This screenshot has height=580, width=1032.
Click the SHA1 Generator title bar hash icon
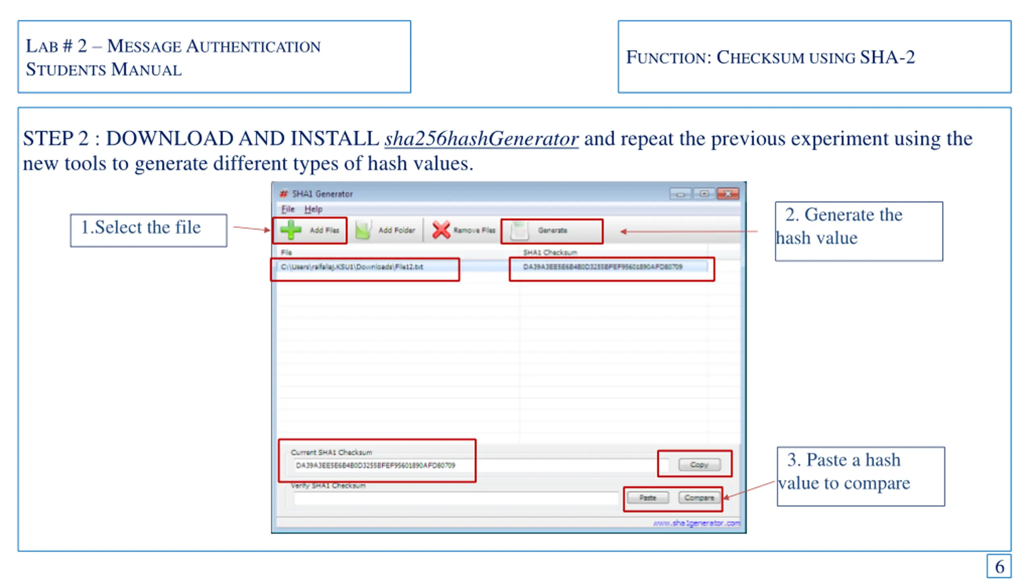click(x=284, y=194)
